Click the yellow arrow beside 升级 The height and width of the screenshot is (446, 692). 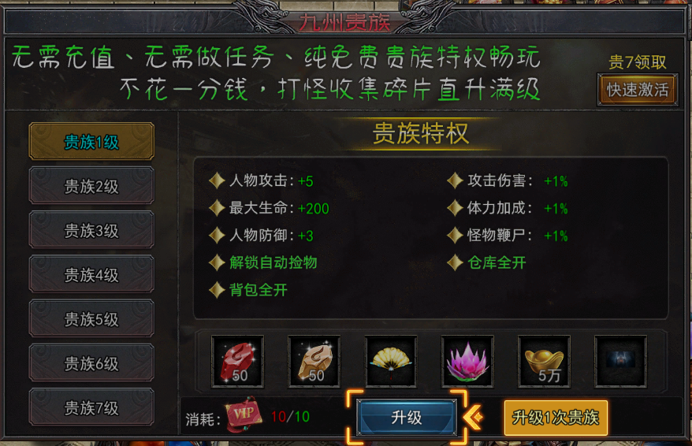pos(474,417)
